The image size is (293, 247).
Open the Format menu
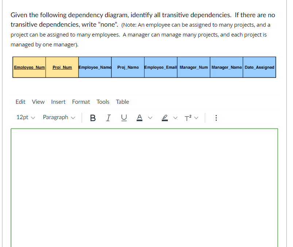[81, 102]
